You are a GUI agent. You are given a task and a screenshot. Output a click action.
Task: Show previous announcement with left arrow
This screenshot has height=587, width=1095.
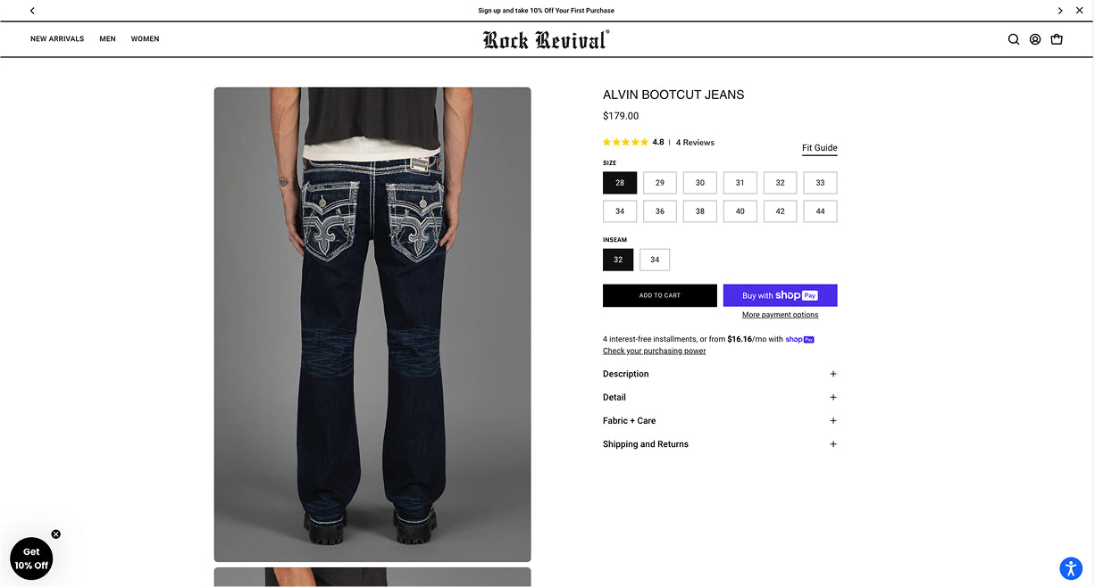(32, 11)
